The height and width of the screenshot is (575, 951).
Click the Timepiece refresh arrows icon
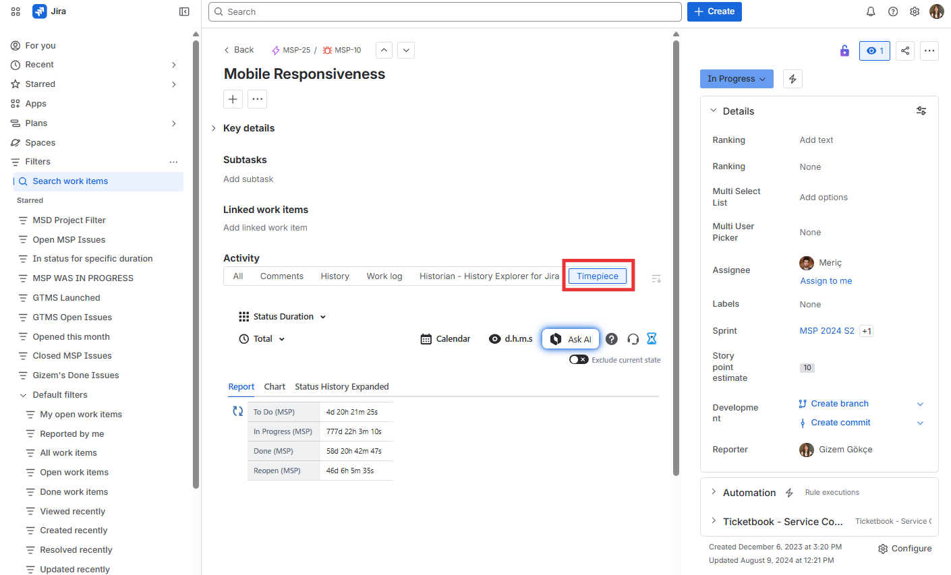[x=237, y=411]
